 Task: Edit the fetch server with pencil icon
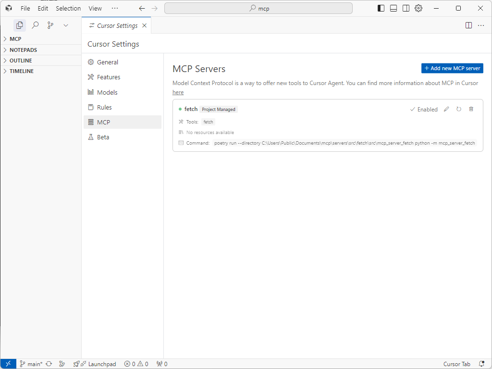pyautogui.click(x=446, y=109)
